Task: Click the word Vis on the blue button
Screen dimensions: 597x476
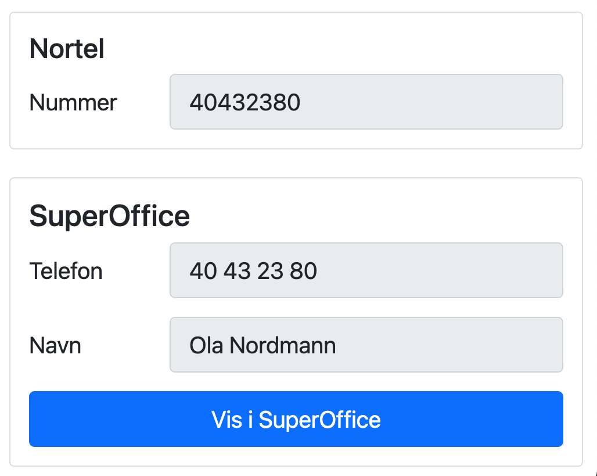Action: pos(226,420)
